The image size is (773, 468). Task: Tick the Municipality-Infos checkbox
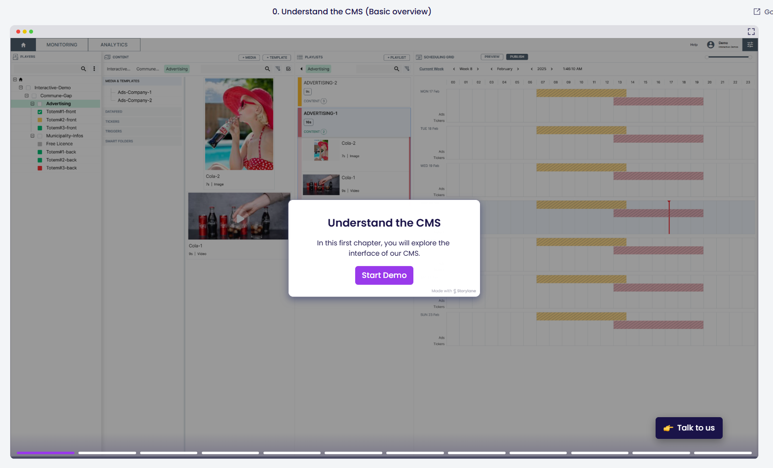point(40,136)
